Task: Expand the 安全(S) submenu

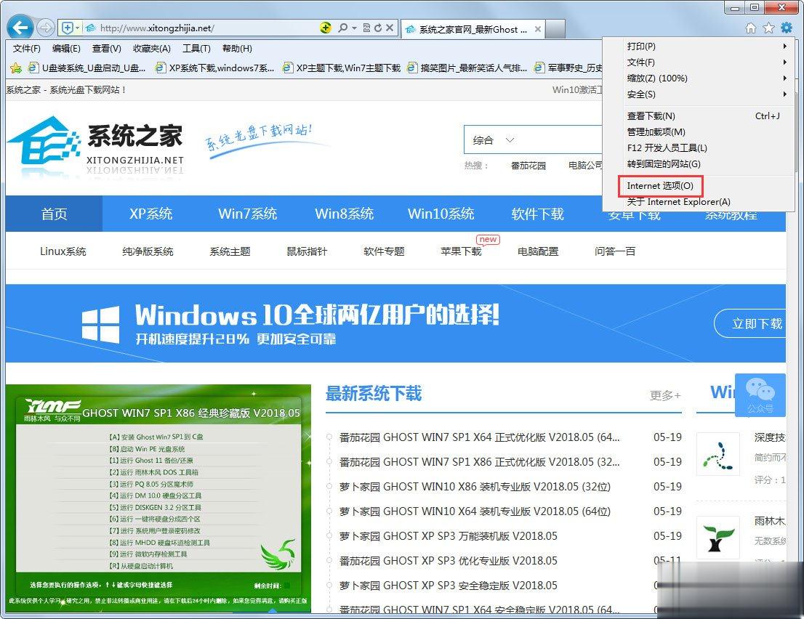Action: (699, 94)
